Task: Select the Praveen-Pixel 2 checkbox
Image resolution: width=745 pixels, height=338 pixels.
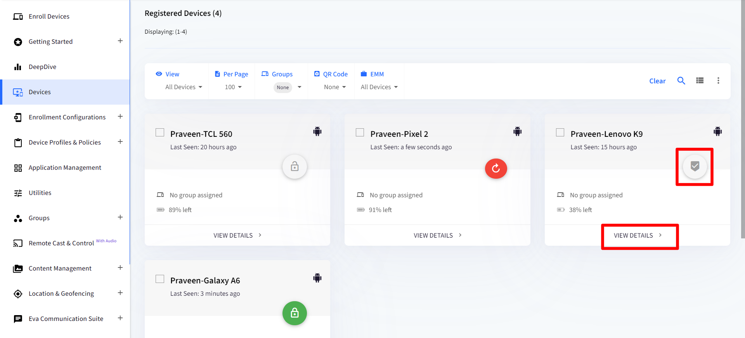Action: pyautogui.click(x=360, y=133)
